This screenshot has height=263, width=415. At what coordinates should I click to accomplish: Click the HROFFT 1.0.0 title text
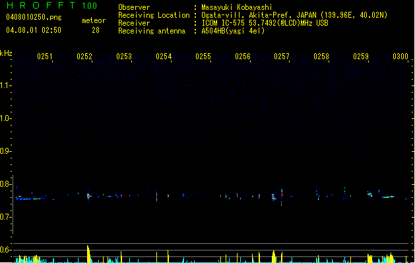point(52,5)
